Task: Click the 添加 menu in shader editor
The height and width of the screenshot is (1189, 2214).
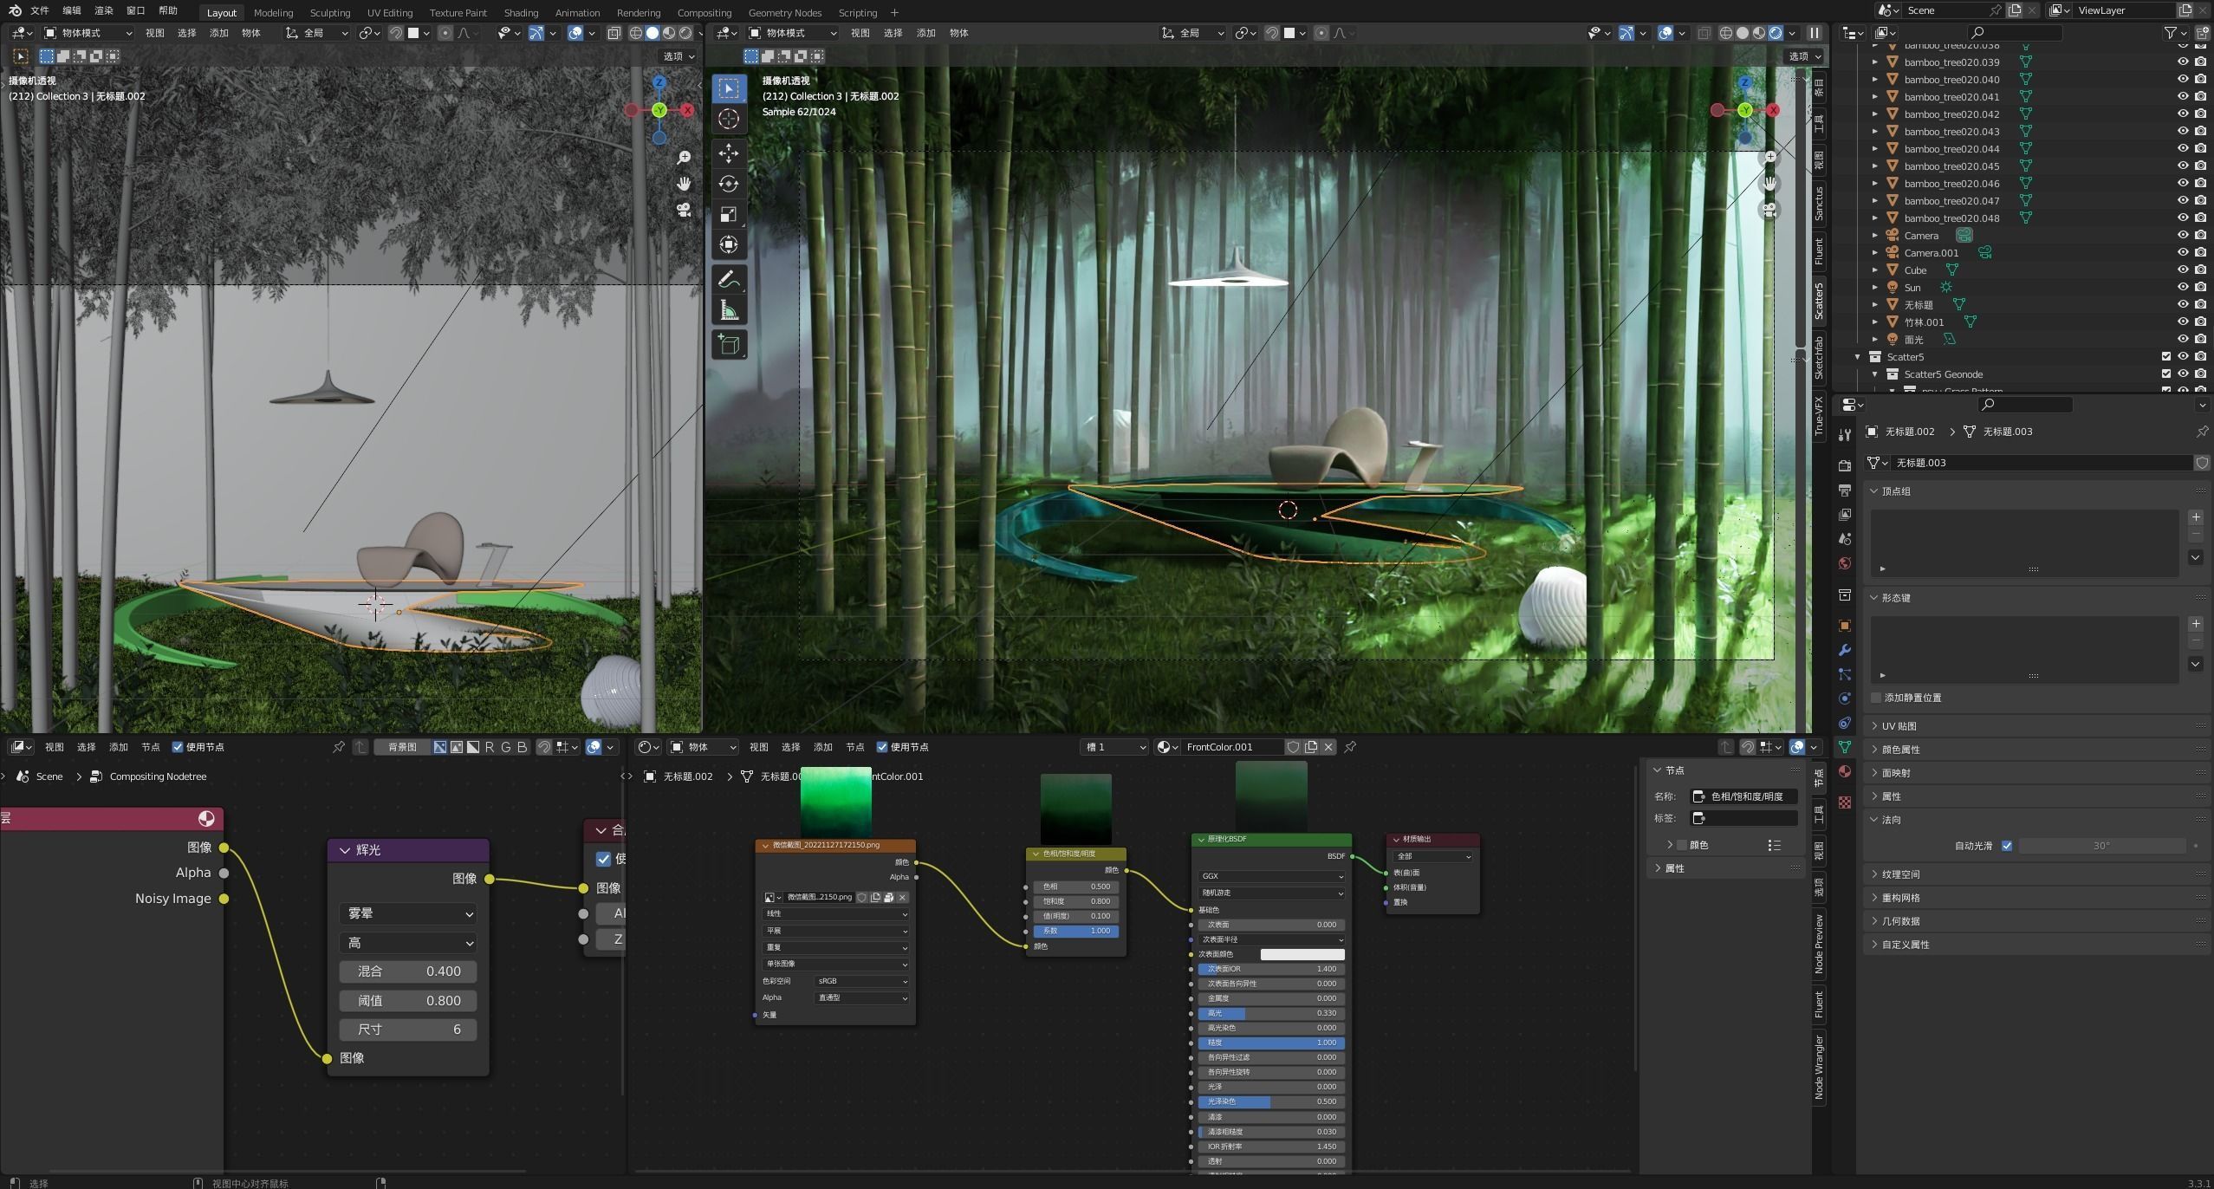Action: (x=823, y=747)
